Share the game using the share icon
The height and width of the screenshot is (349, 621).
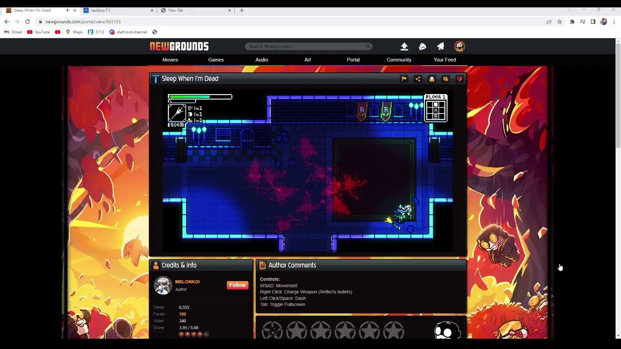418,79
